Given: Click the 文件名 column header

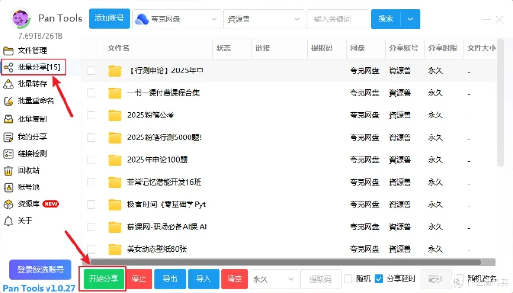Looking at the screenshot, I should [118, 48].
